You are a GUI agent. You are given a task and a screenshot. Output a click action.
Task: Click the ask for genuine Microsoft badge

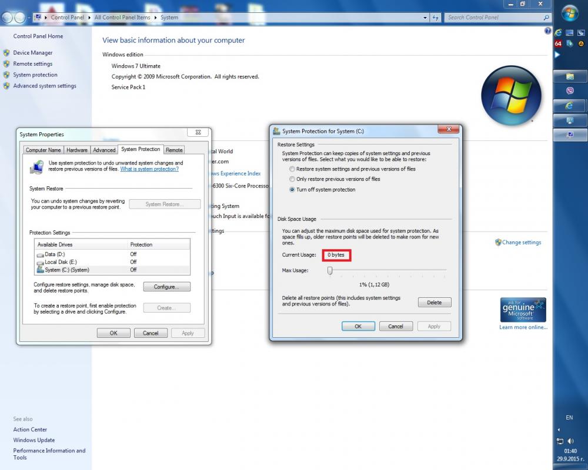pos(523,310)
